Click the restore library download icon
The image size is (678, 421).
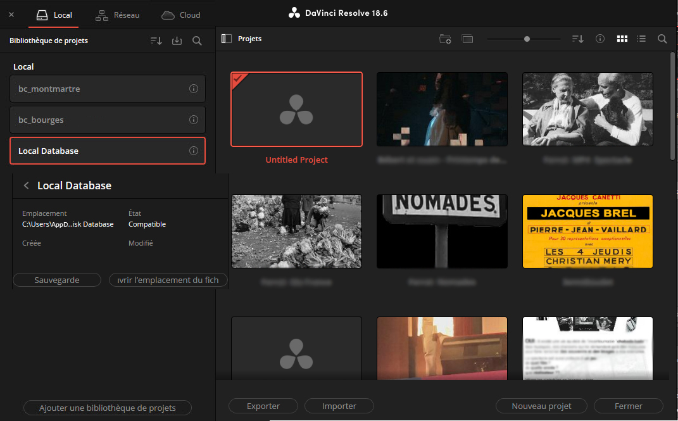177,41
